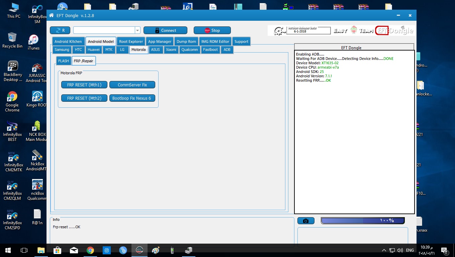
Task: Select the Fastboot tab
Action: (x=210, y=50)
